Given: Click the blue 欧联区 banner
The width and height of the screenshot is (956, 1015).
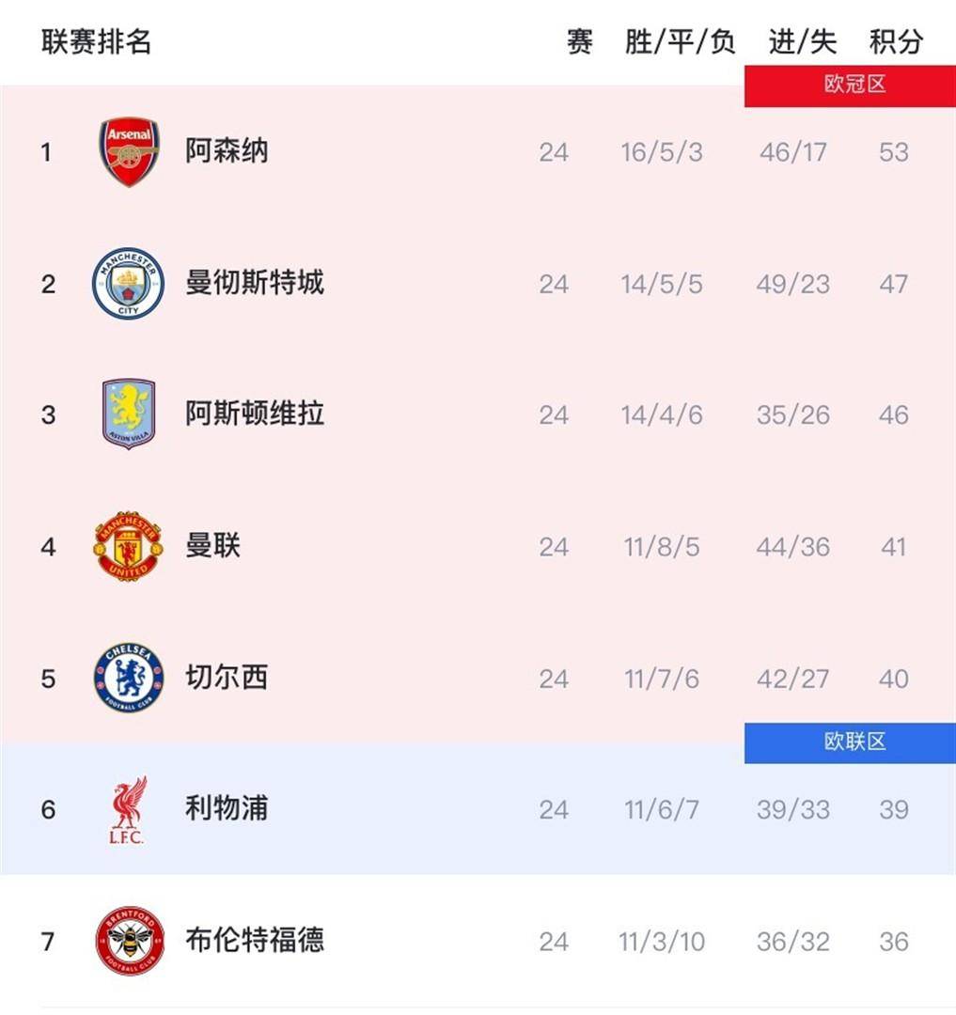Looking at the screenshot, I should (x=849, y=744).
